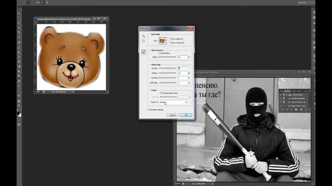
Task: Toggle the Smart Radius checkbox
Action: pos(159,53)
